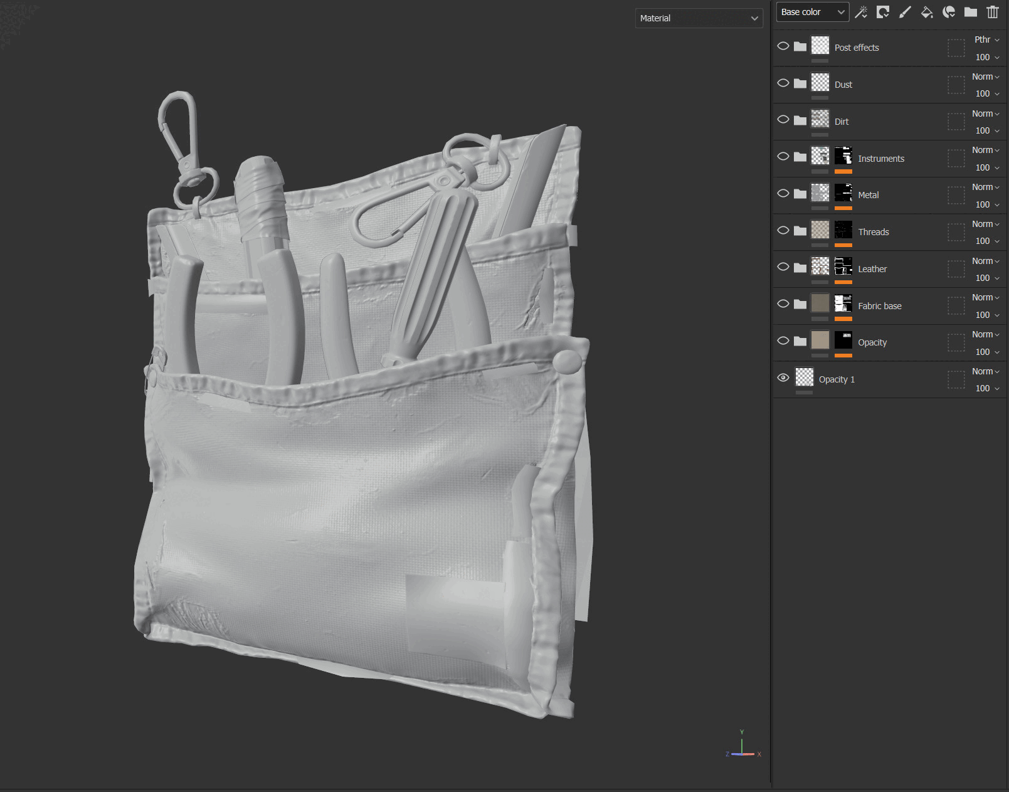
Task: Toggle visibility of Instruments group
Action: pos(783,156)
